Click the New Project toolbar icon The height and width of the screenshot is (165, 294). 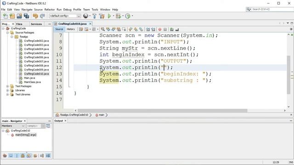pos(12,16)
